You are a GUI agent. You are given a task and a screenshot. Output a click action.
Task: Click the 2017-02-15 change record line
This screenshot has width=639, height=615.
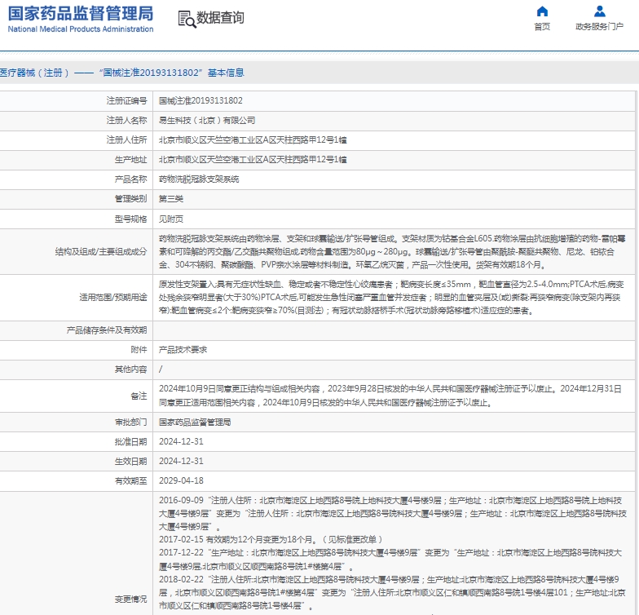click(271, 540)
